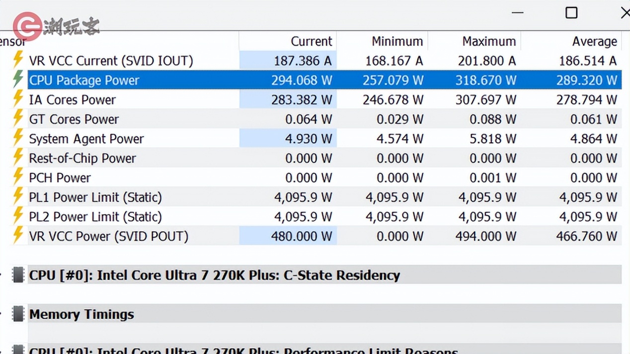Click the 494.000 W maximum value
Screen dimensions: 630x354
click(x=486, y=236)
